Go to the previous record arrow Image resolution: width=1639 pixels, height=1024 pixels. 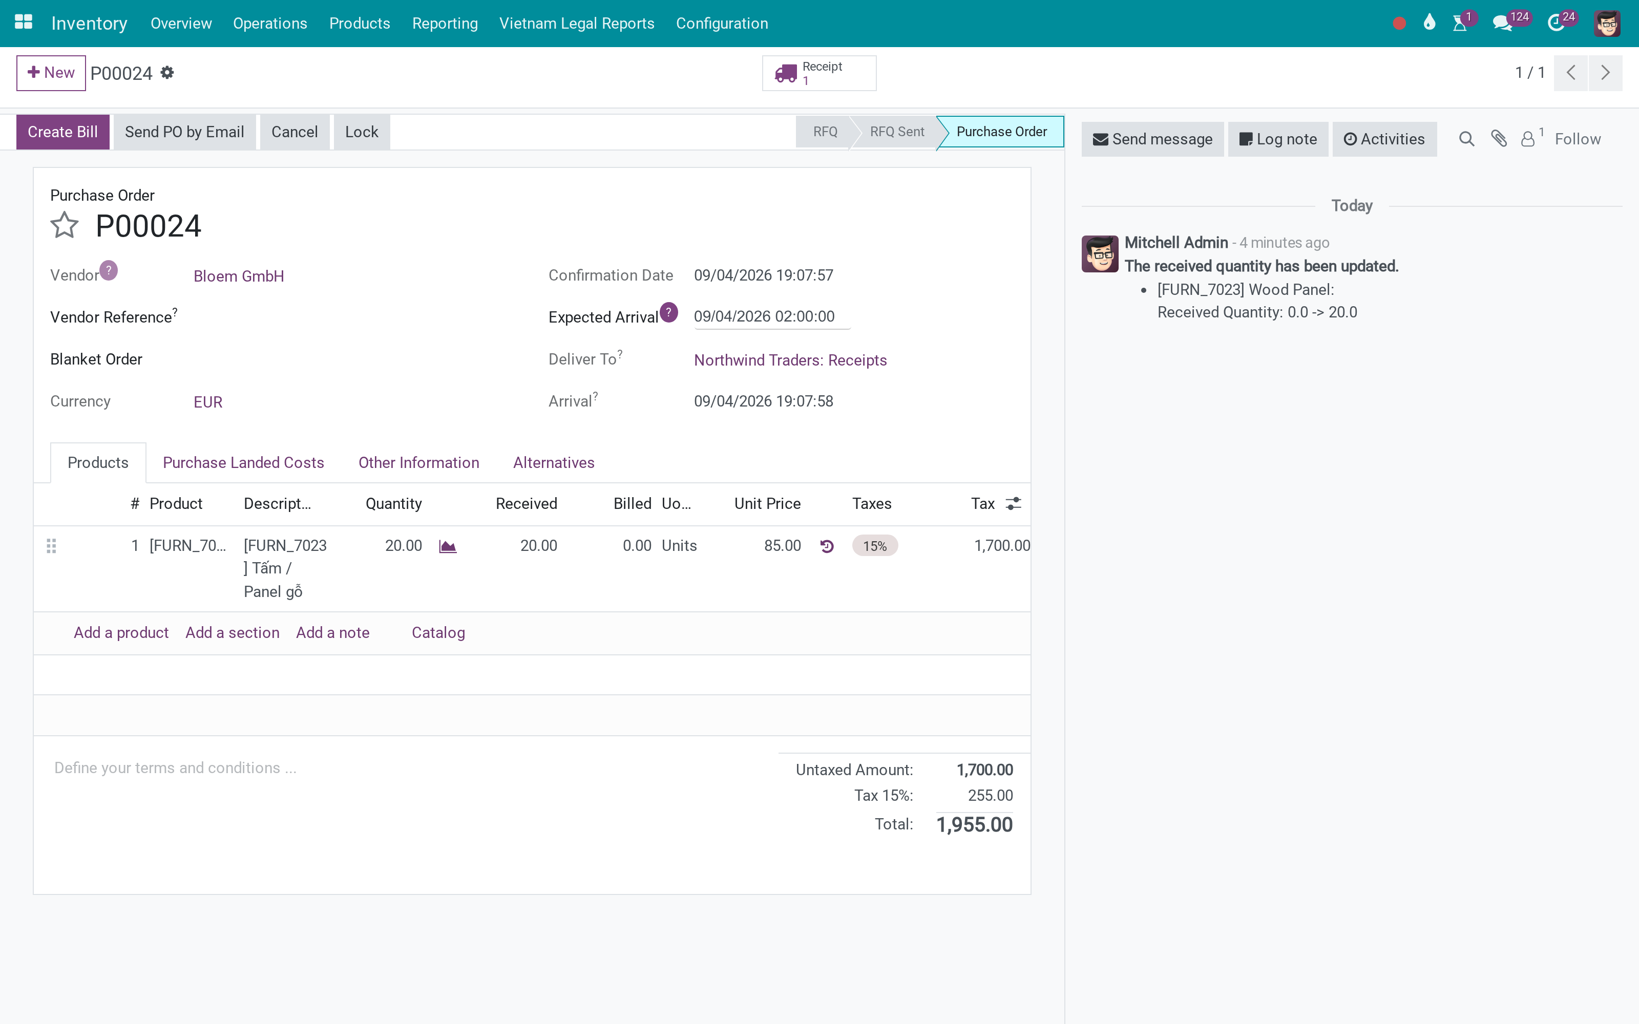pyautogui.click(x=1570, y=73)
